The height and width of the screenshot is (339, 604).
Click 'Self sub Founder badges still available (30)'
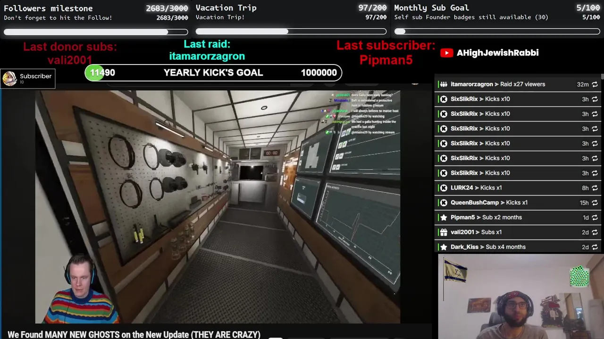click(471, 17)
